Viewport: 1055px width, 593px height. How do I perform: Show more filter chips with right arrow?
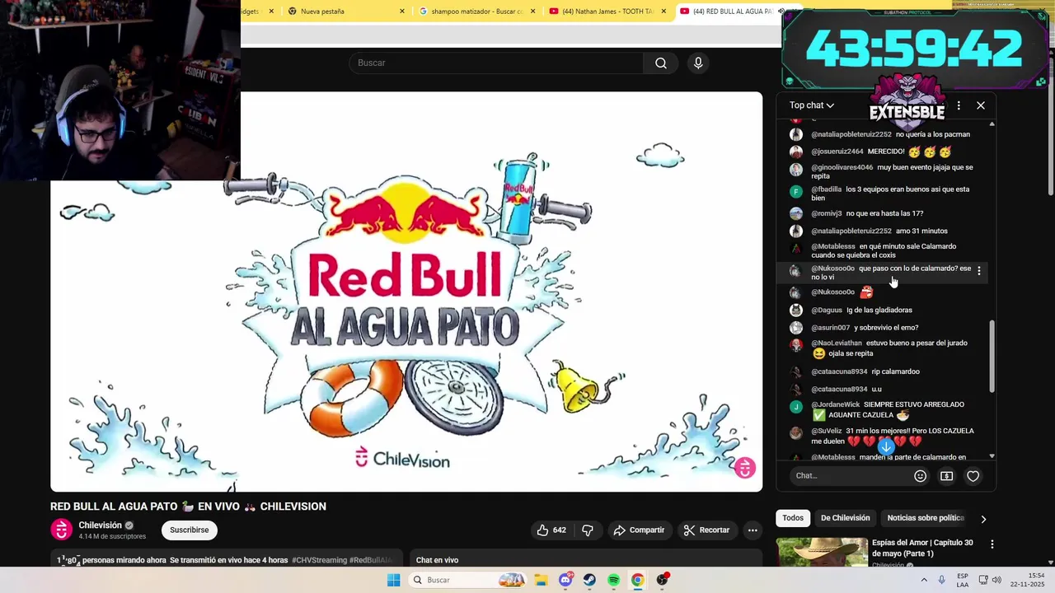coord(983,519)
